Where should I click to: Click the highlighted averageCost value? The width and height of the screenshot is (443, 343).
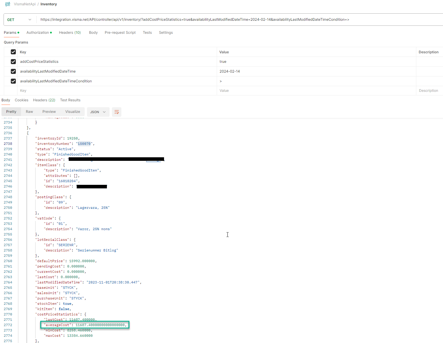pyautogui.click(x=100, y=325)
